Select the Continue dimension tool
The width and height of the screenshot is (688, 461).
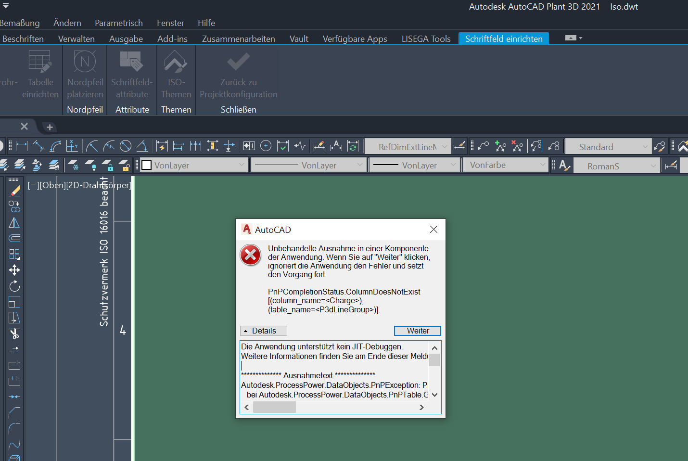click(x=195, y=146)
